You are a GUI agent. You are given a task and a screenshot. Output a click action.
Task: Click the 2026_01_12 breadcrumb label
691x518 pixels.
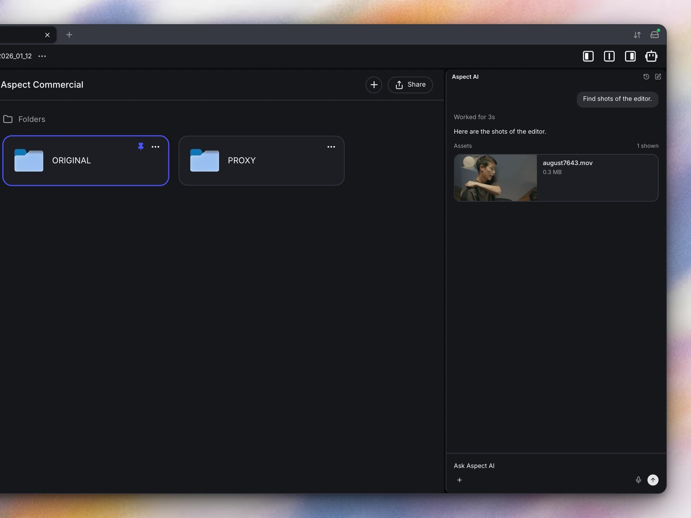[x=16, y=56]
